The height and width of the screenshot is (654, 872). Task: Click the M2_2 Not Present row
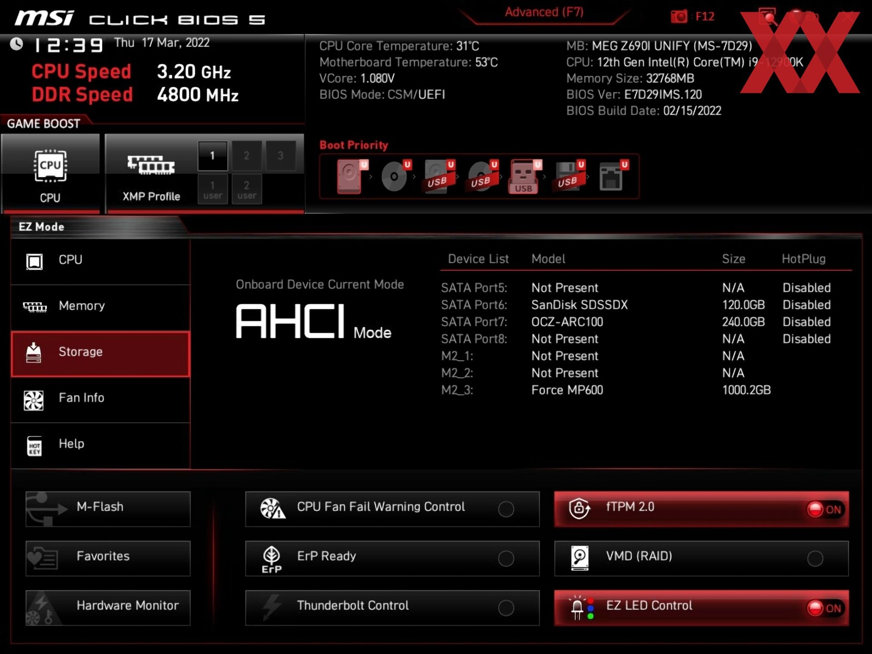pos(593,373)
